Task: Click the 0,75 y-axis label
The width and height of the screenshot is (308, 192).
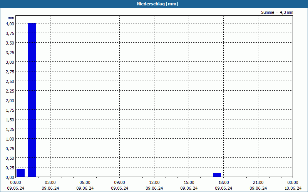Action: pyautogui.click(x=10, y=149)
